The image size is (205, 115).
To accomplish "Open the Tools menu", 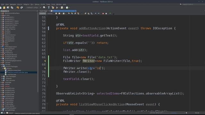I will click(x=53, y=4).
